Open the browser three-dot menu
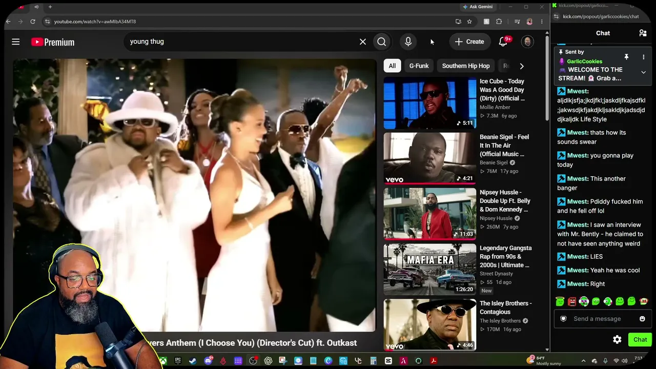 point(542,22)
